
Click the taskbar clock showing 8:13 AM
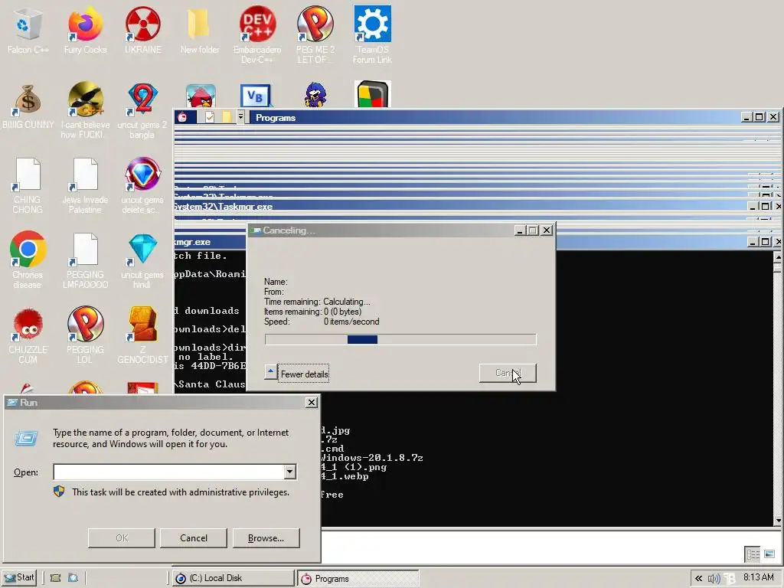coord(759,577)
